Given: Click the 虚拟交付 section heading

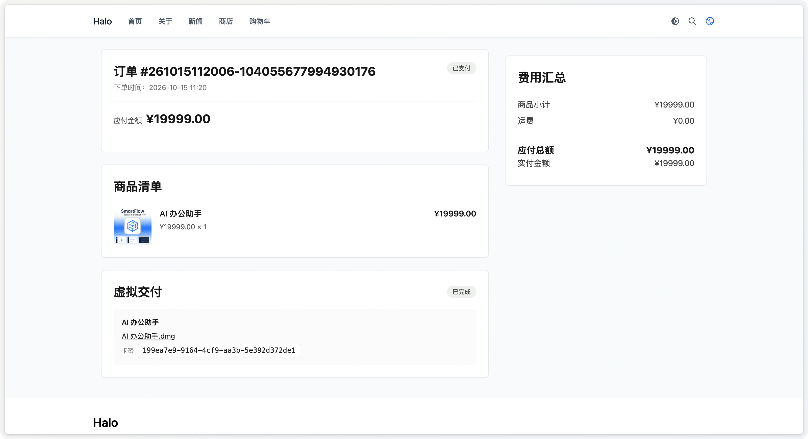Looking at the screenshot, I should tap(138, 292).
